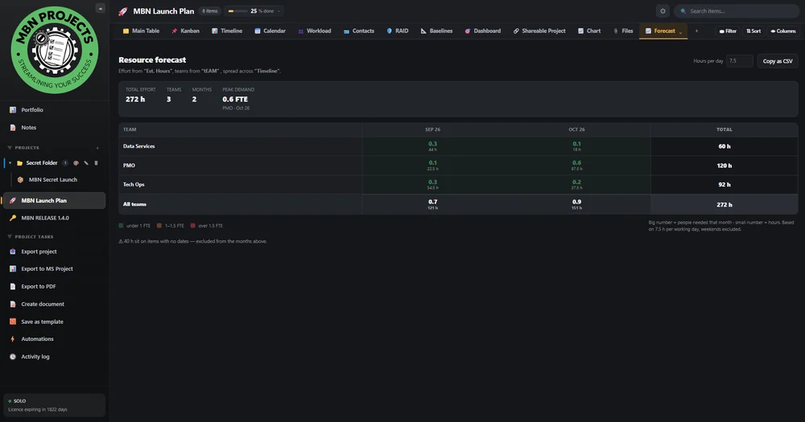
Task: Switch to the Workload tab
Action: pyautogui.click(x=315, y=31)
